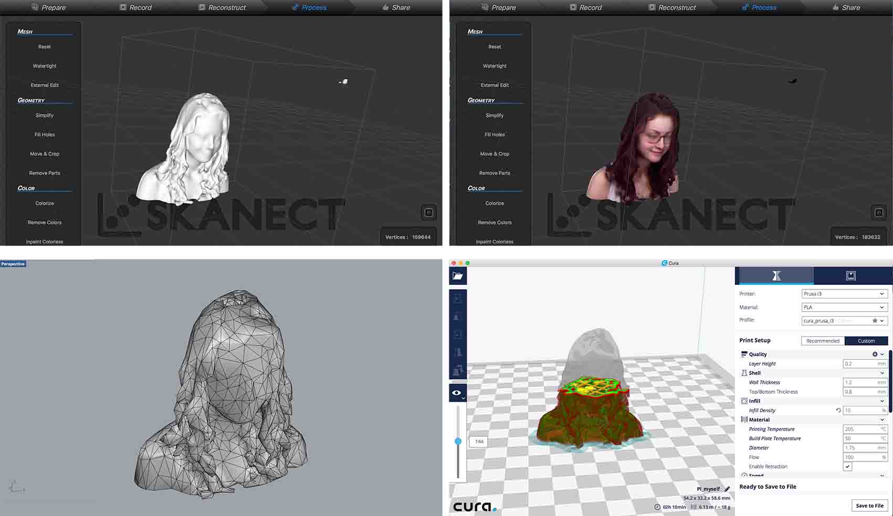Click the pencil icon beside PI_myself
Image resolution: width=893 pixels, height=516 pixels.
pyautogui.click(x=727, y=489)
